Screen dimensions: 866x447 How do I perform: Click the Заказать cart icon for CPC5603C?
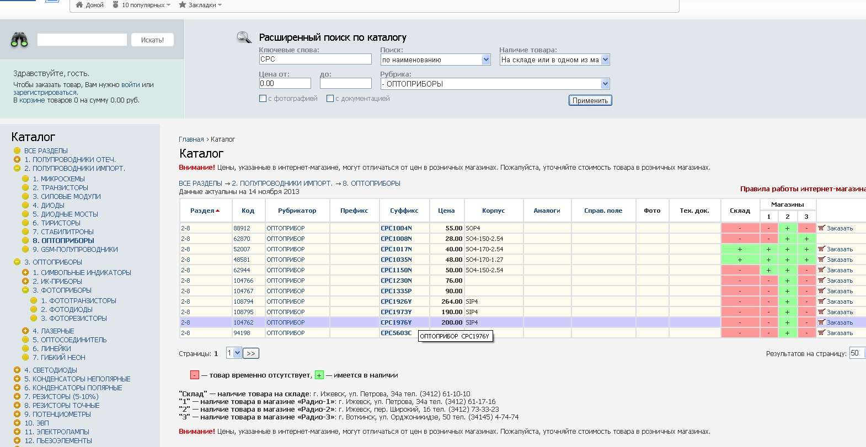pos(821,332)
